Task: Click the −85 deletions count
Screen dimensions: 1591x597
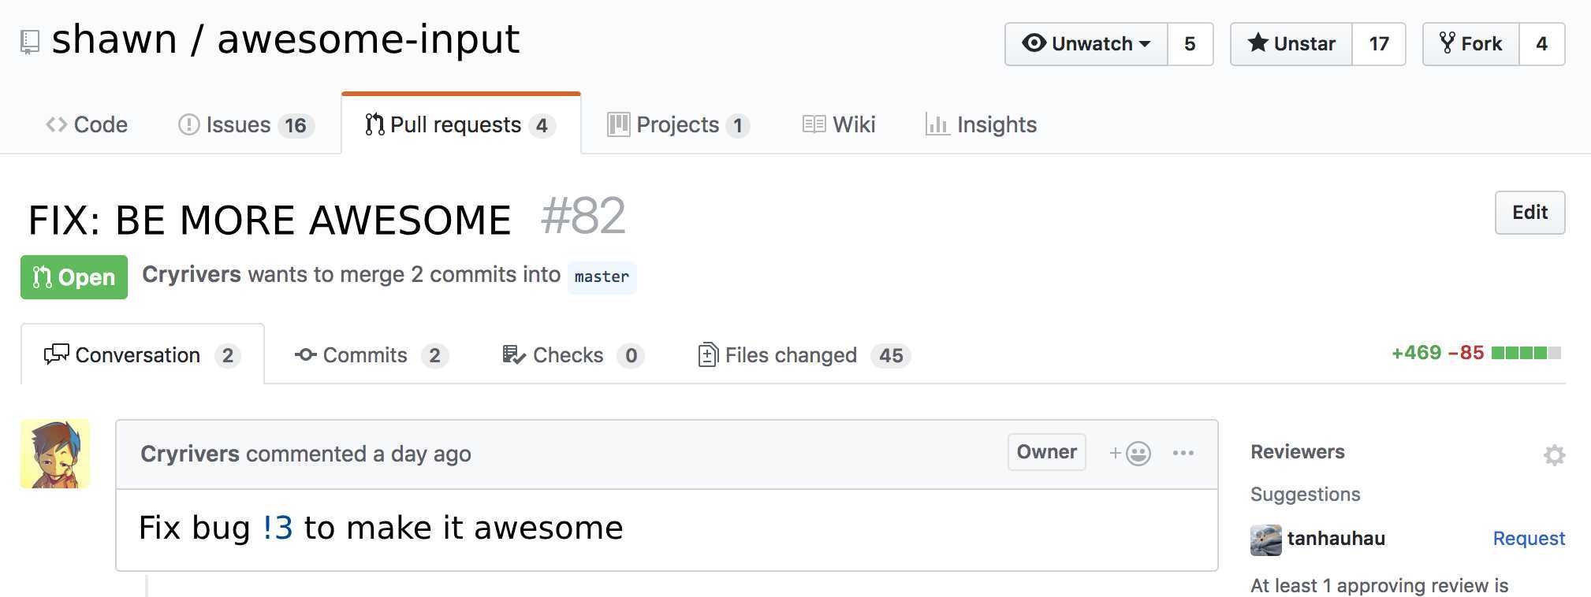Action: point(1466,353)
